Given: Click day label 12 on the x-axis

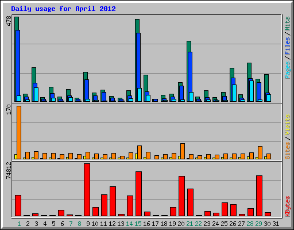Looking at the screenshot, I should pyautogui.click(x=112, y=224).
